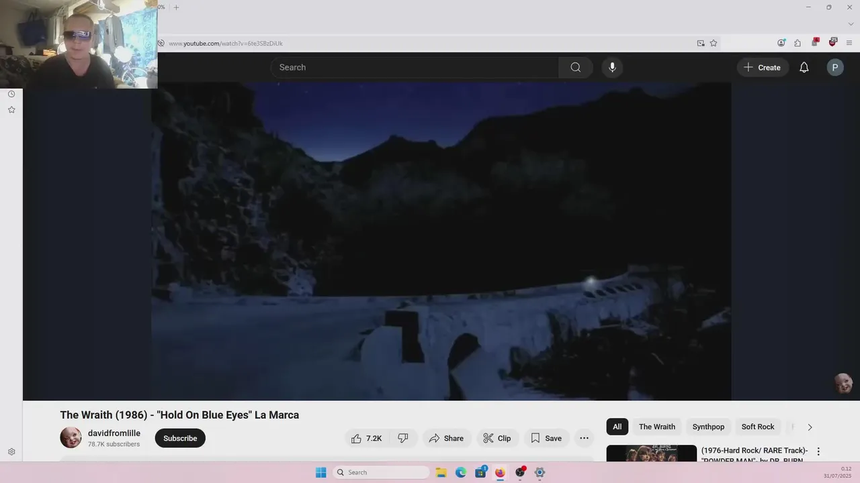This screenshot has height=483, width=860.
Task: Click the doll-face floating icon at right edge
Action: click(x=843, y=383)
